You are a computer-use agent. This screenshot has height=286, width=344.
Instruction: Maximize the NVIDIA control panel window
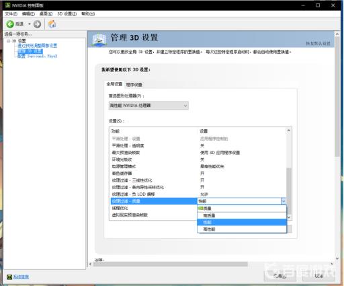pos(318,5)
